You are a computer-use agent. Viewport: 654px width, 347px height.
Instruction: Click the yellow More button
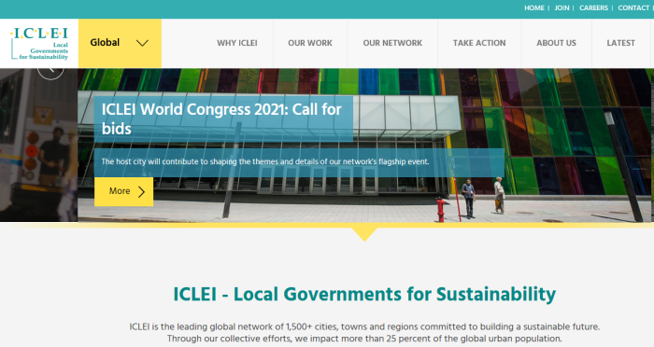tap(124, 191)
